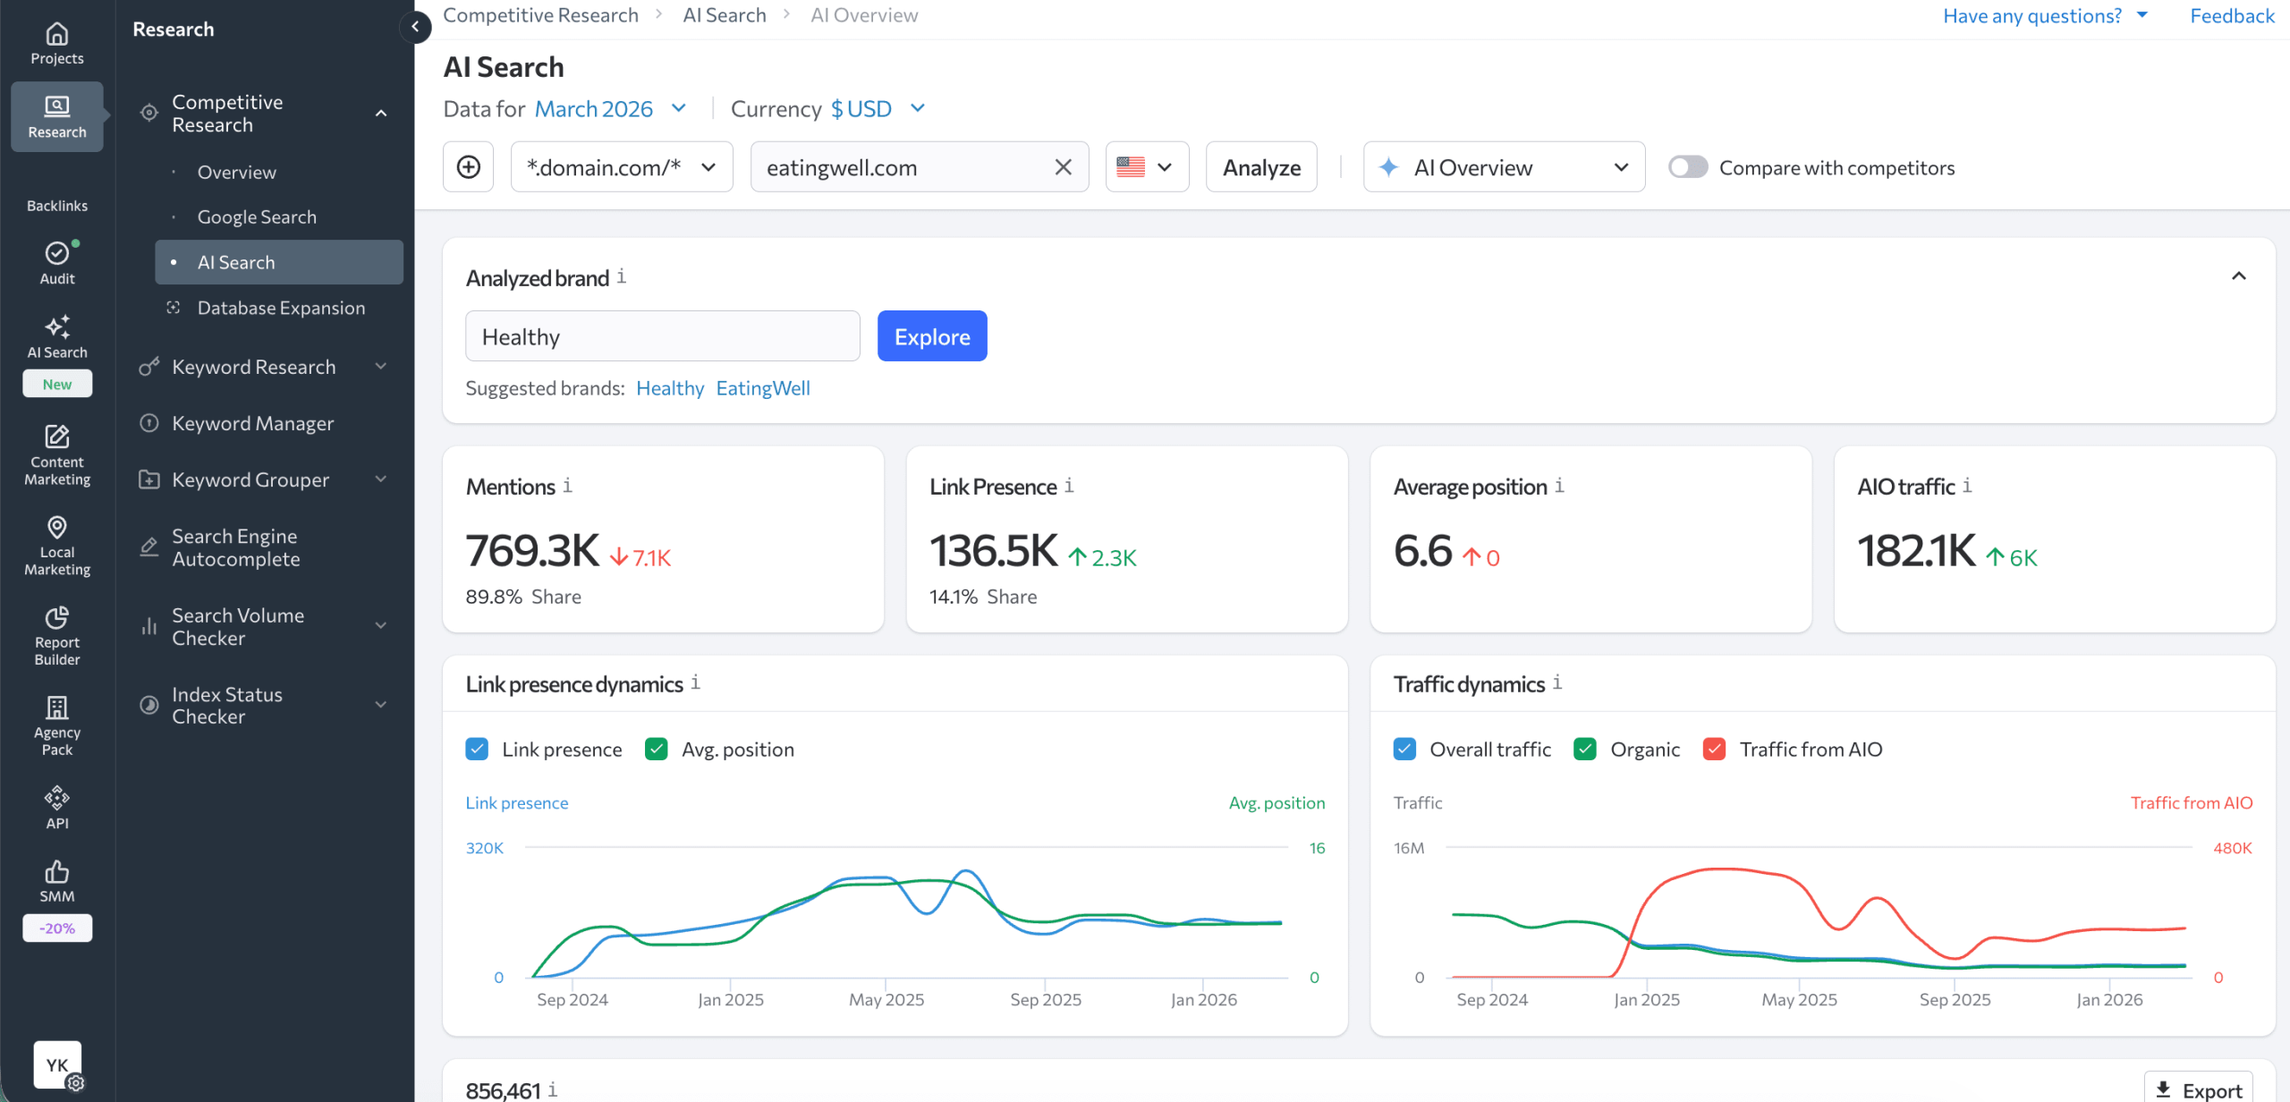This screenshot has width=2290, height=1102.
Task: Uncheck Traffic from AIO checkbox
Action: pyautogui.click(x=1714, y=750)
